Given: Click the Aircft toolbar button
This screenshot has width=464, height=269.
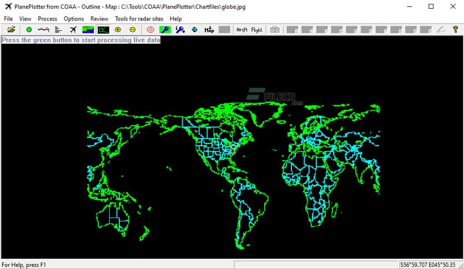Looking at the screenshot, I should pos(242,30).
